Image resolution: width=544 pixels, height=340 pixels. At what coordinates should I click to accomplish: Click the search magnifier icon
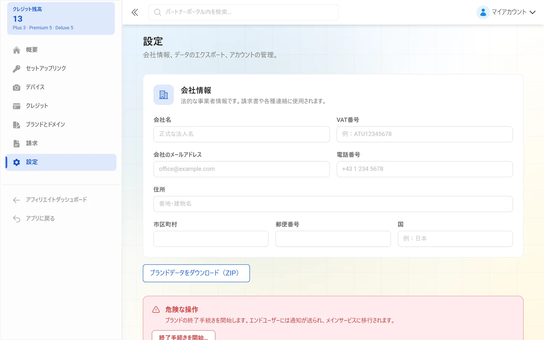158,12
